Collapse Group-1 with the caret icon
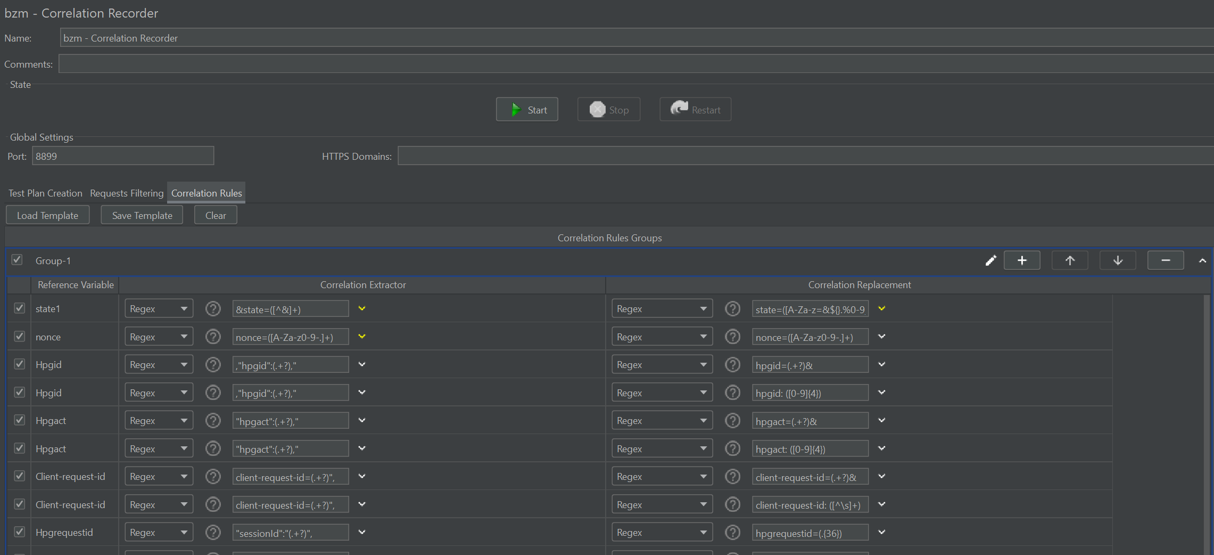Image resolution: width=1214 pixels, height=555 pixels. (x=1202, y=260)
